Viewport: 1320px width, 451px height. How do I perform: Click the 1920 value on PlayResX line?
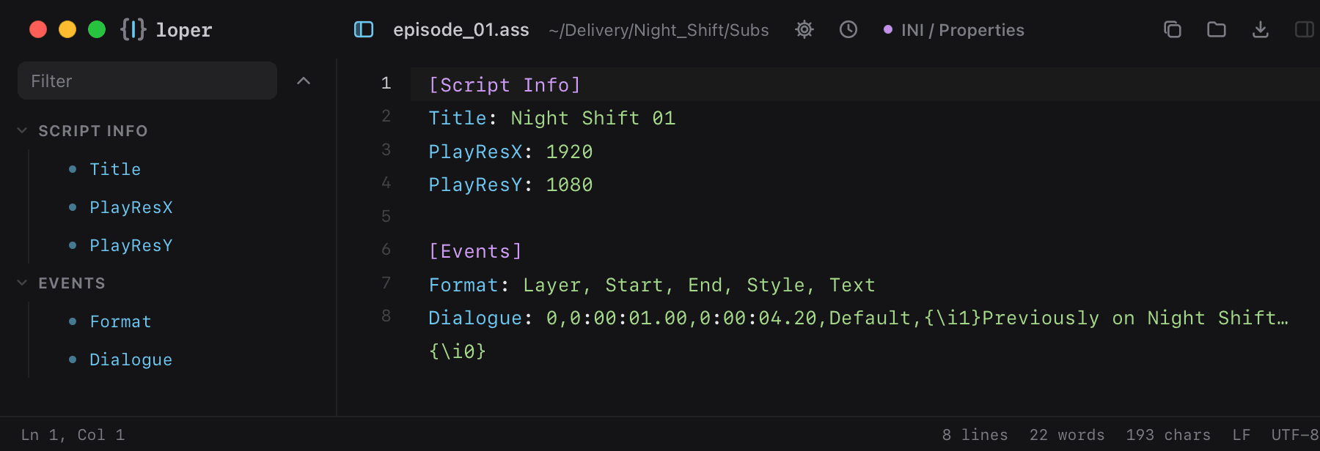coord(569,152)
